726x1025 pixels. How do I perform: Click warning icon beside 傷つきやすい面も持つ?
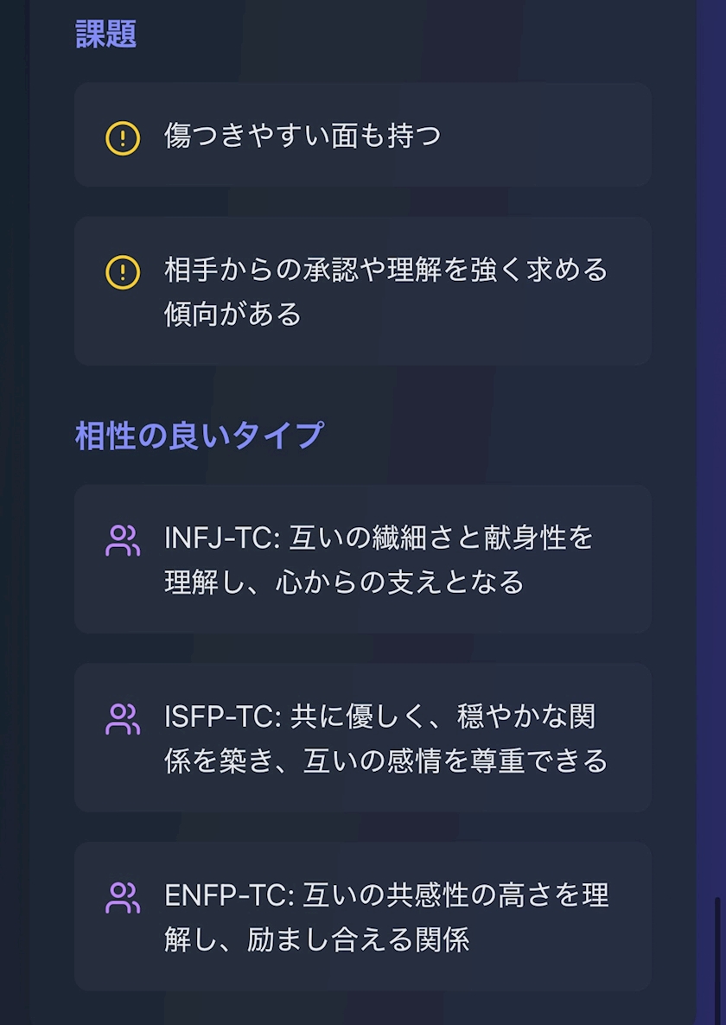[123, 137]
